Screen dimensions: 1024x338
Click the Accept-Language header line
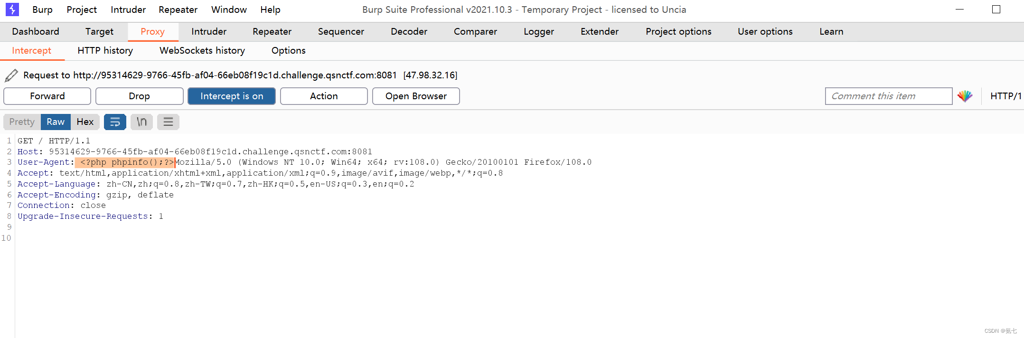[216, 184]
